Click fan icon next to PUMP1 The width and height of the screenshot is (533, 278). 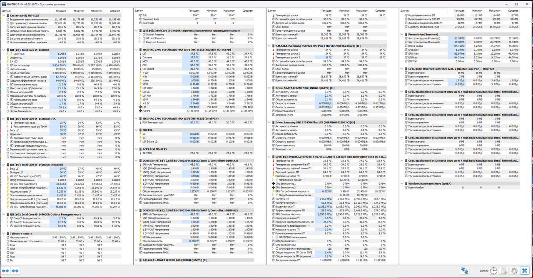pyautogui.click(x=140, y=111)
